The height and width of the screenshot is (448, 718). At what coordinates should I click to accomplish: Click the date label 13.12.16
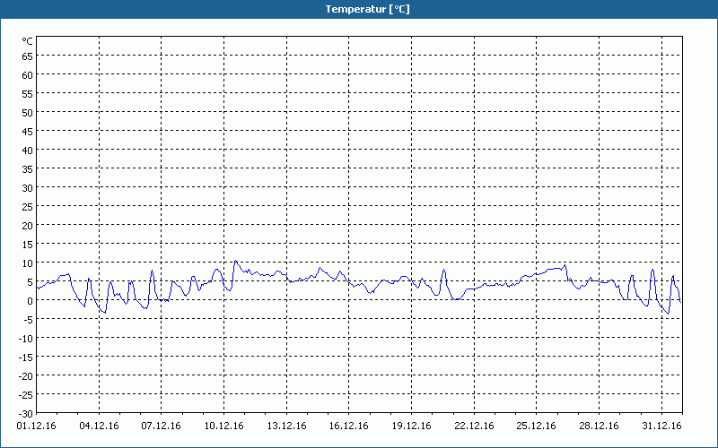click(286, 426)
